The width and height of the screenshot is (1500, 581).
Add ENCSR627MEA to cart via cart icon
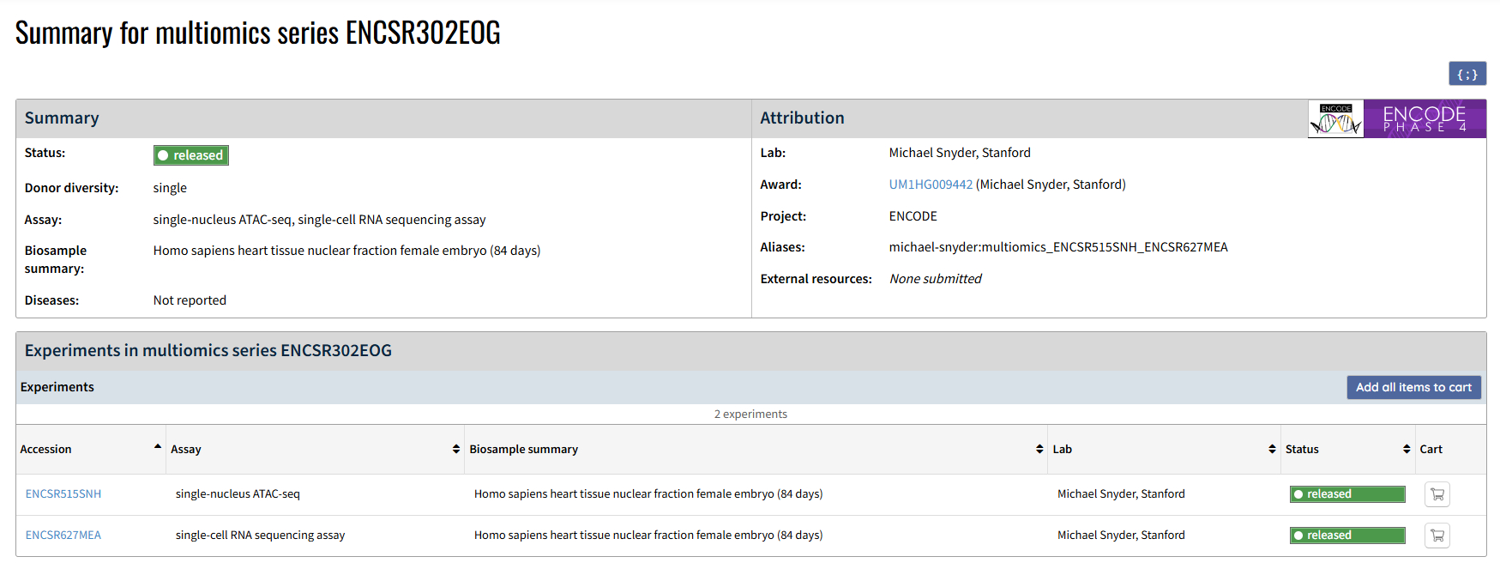point(1437,536)
